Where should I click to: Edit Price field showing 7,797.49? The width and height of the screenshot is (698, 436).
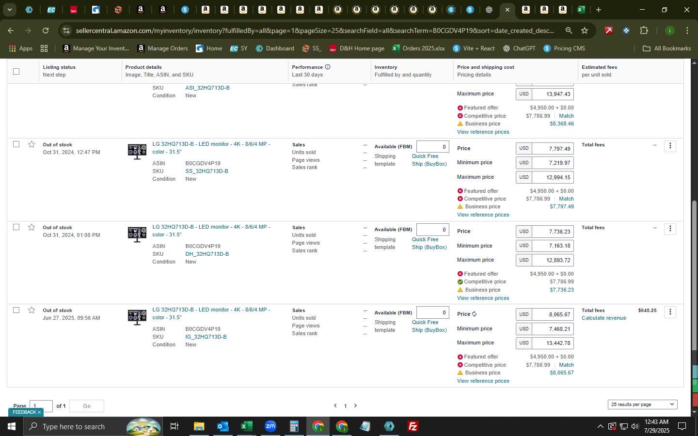click(x=553, y=149)
